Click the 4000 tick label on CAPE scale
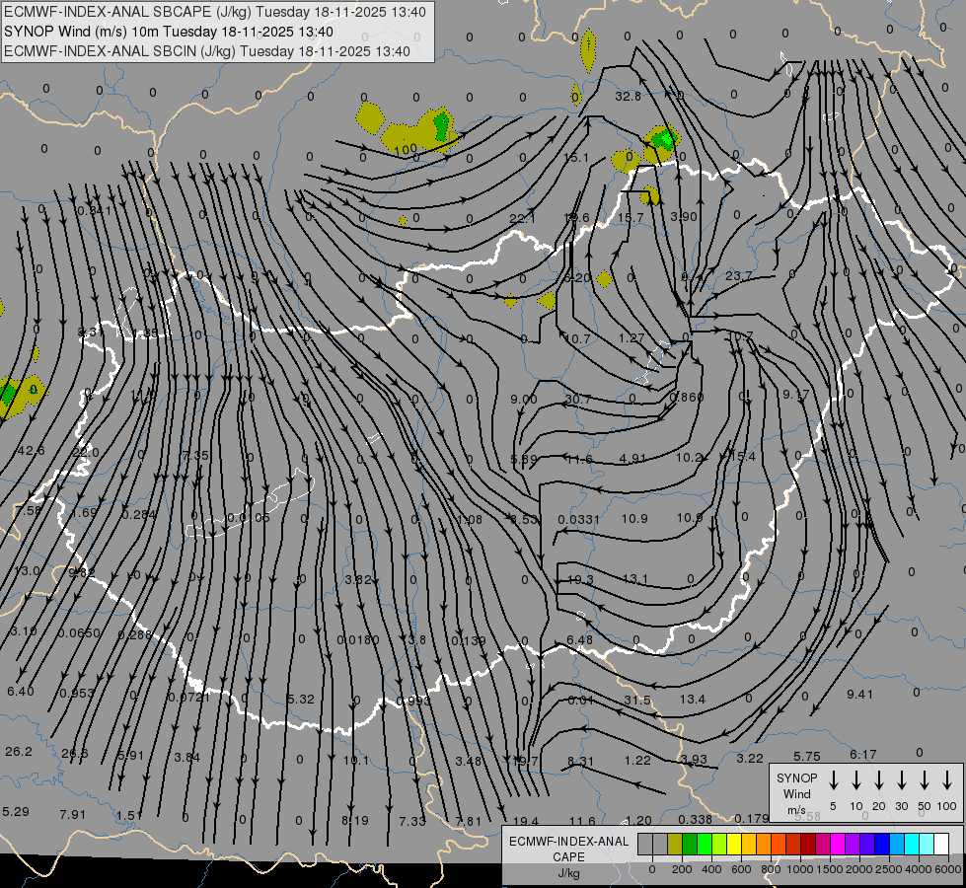The width and height of the screenshot is (966, 888). 919,869
